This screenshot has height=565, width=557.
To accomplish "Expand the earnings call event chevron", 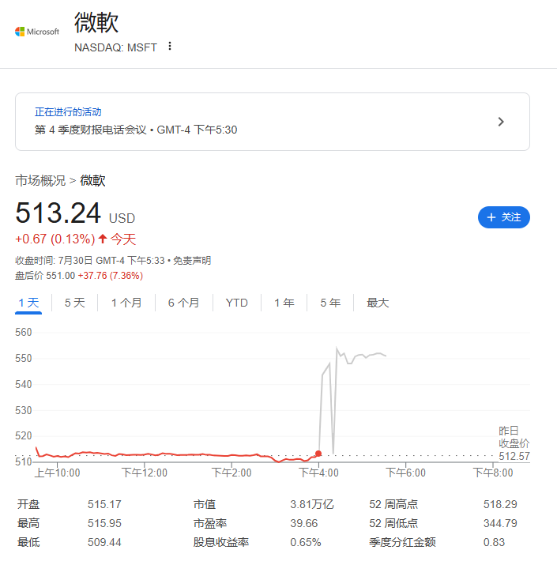I will point(501,122).
